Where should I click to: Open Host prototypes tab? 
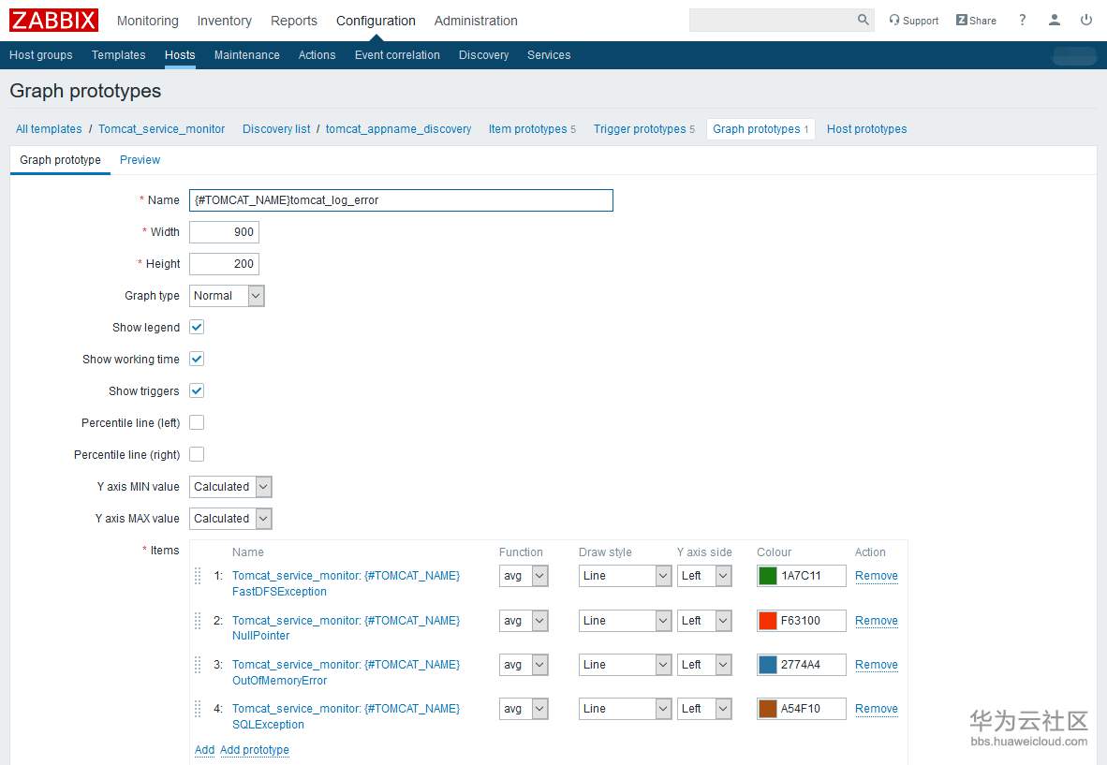click(x=866, y=129)
